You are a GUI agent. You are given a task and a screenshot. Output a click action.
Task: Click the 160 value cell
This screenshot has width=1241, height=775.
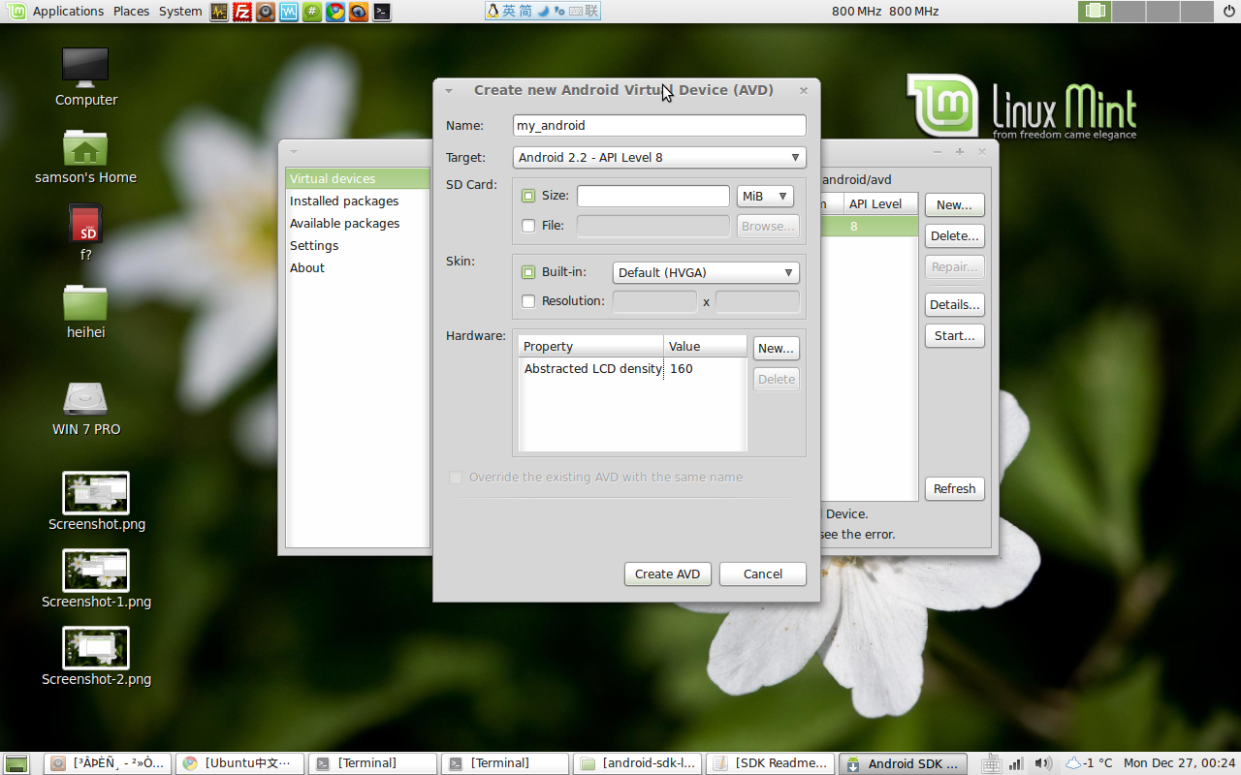[x=705, y=368]
